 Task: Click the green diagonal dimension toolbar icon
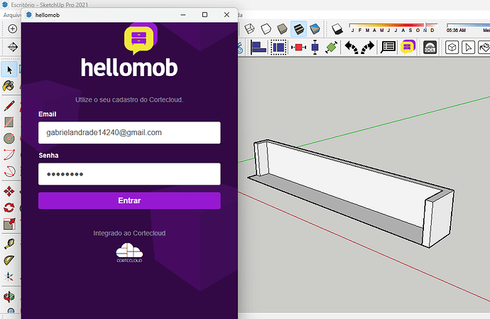coord(332,48)
